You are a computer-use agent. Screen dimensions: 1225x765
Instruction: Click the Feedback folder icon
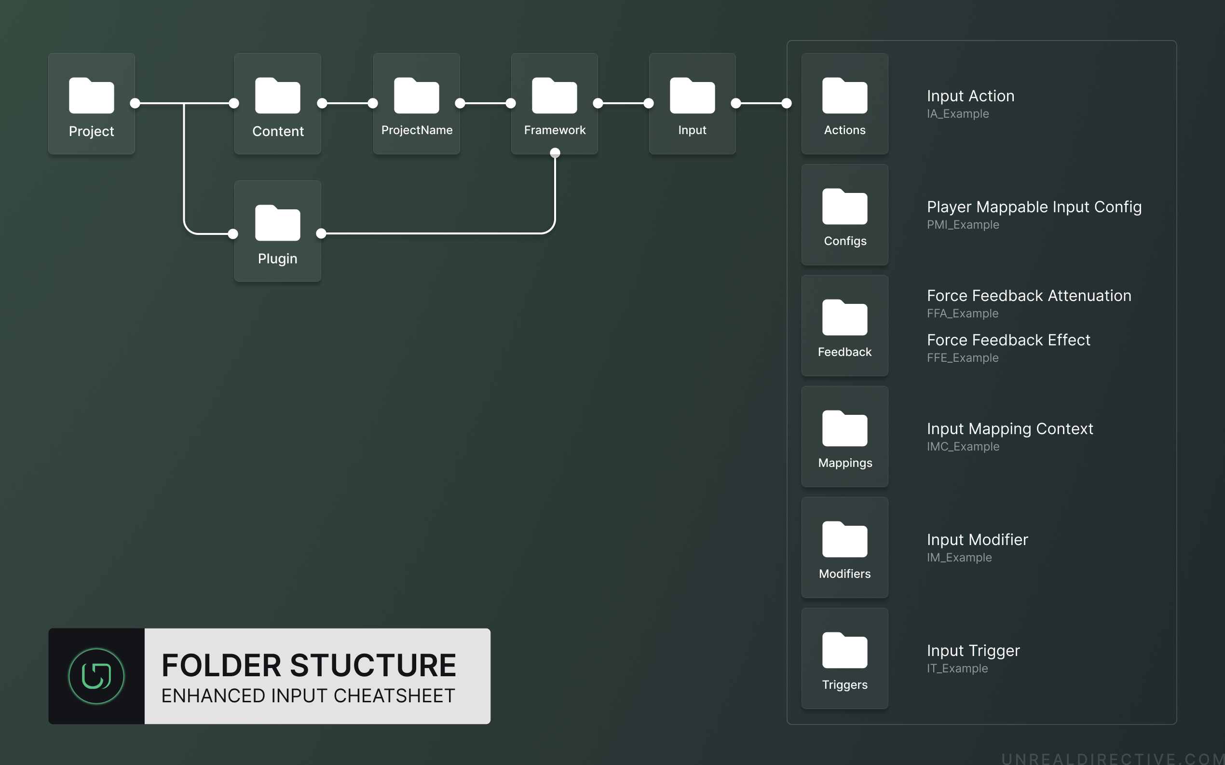tap(844, 318)
